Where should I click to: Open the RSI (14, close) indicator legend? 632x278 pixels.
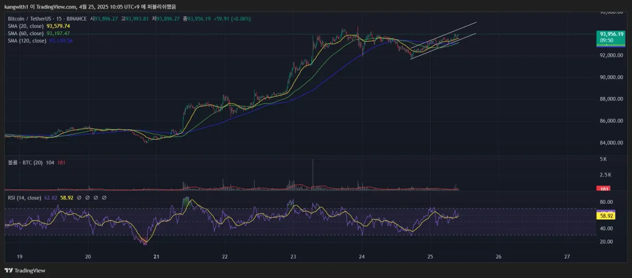pyautogui.click(x=23, y=198)
